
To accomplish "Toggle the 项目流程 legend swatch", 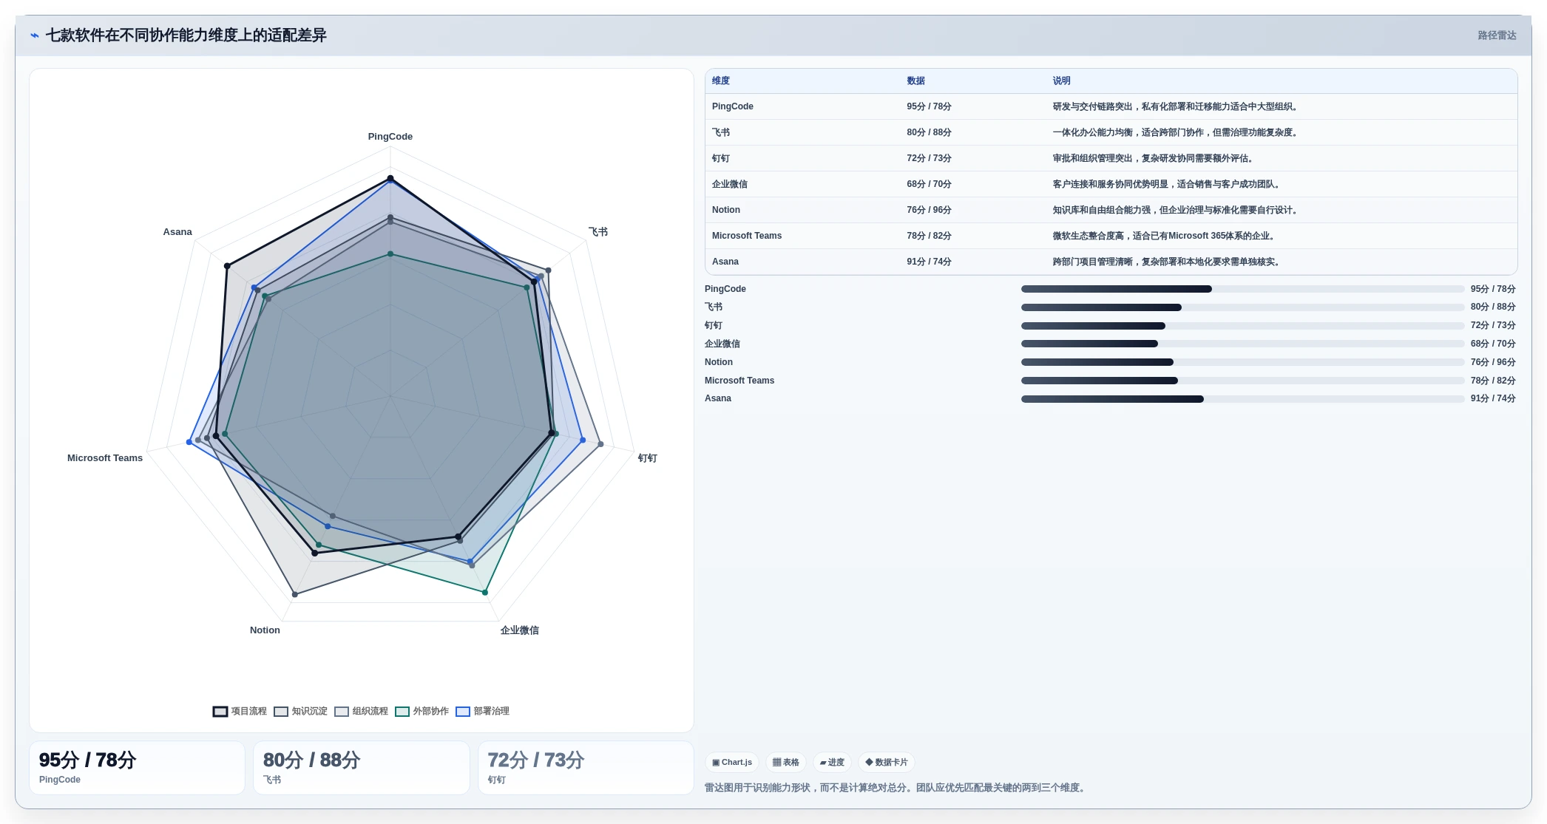I will (x=220, y=712).
